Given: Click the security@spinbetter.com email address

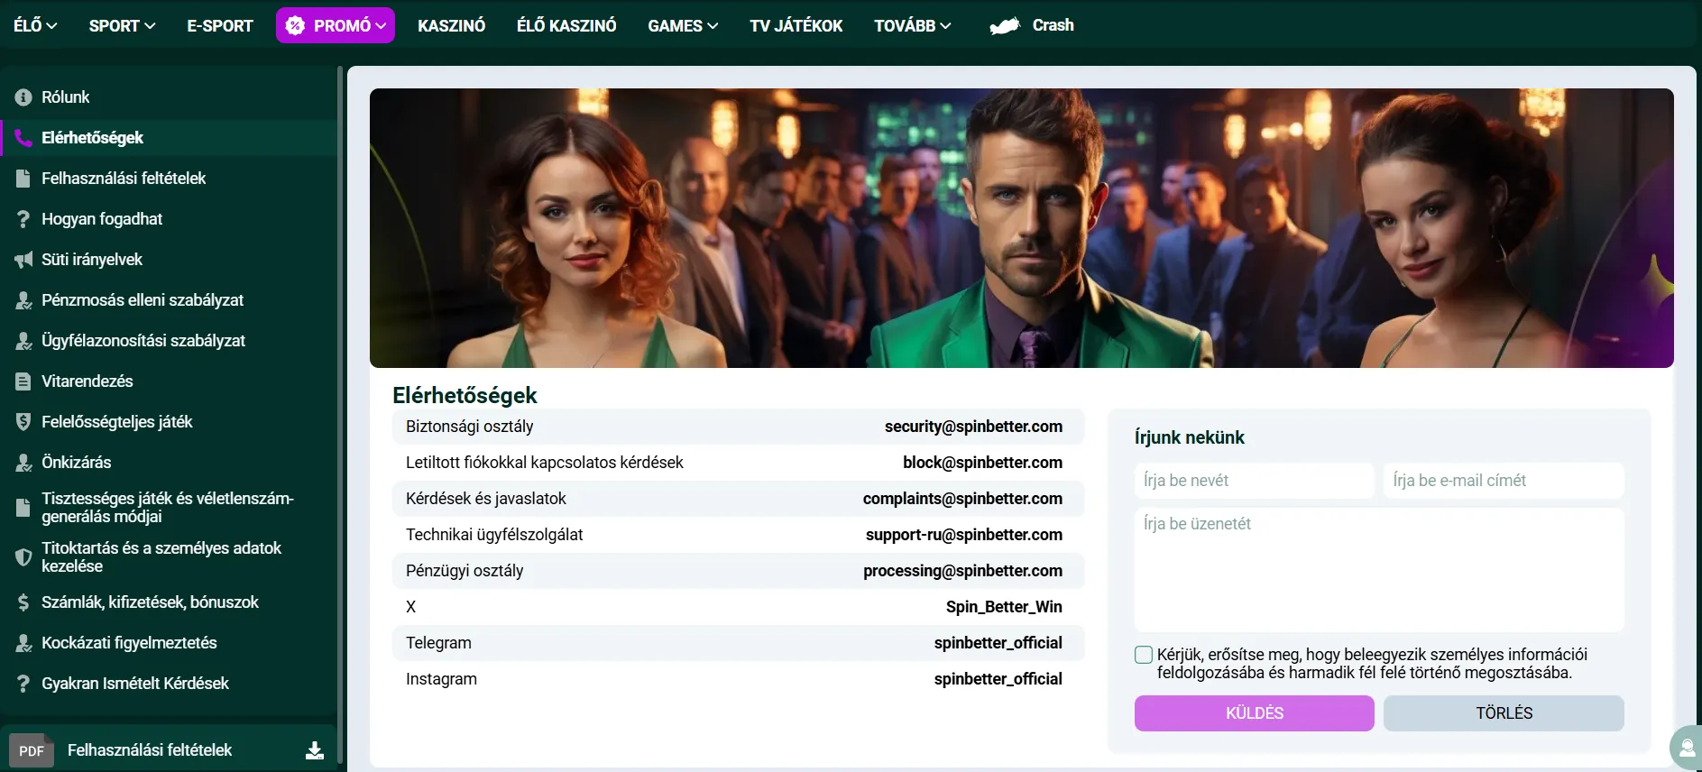Looking at the screenshot, I should [973, 427].
